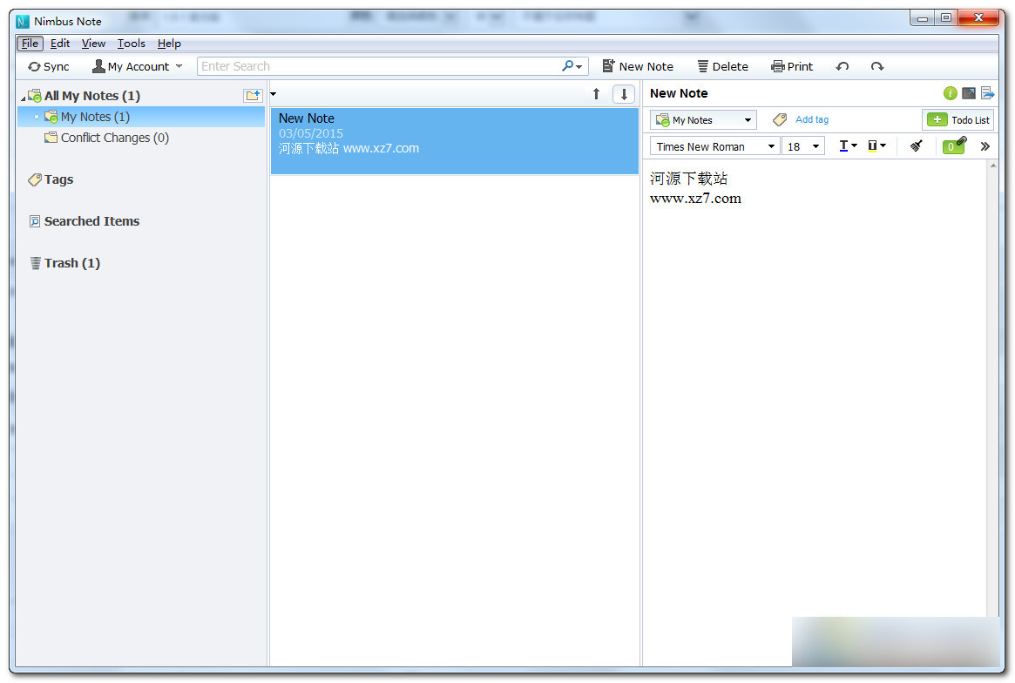Viewport: 1015px width, 683px height.
Task: Click the undo arrow icon
Action: pyautogui.click(x=842, y=66)
